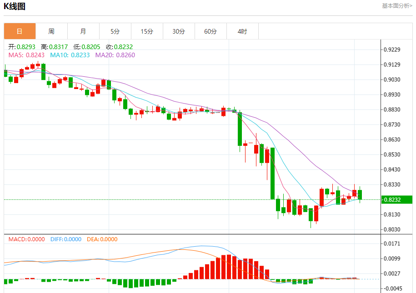Click the 0.0171 MACD axis label
Image resolution: width=416 pixels, height=293 pixels.
(392, 243)
